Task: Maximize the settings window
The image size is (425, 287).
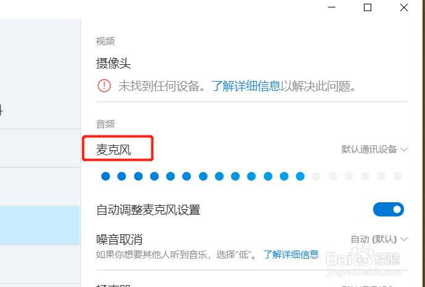Action: (x=368, y=7)
